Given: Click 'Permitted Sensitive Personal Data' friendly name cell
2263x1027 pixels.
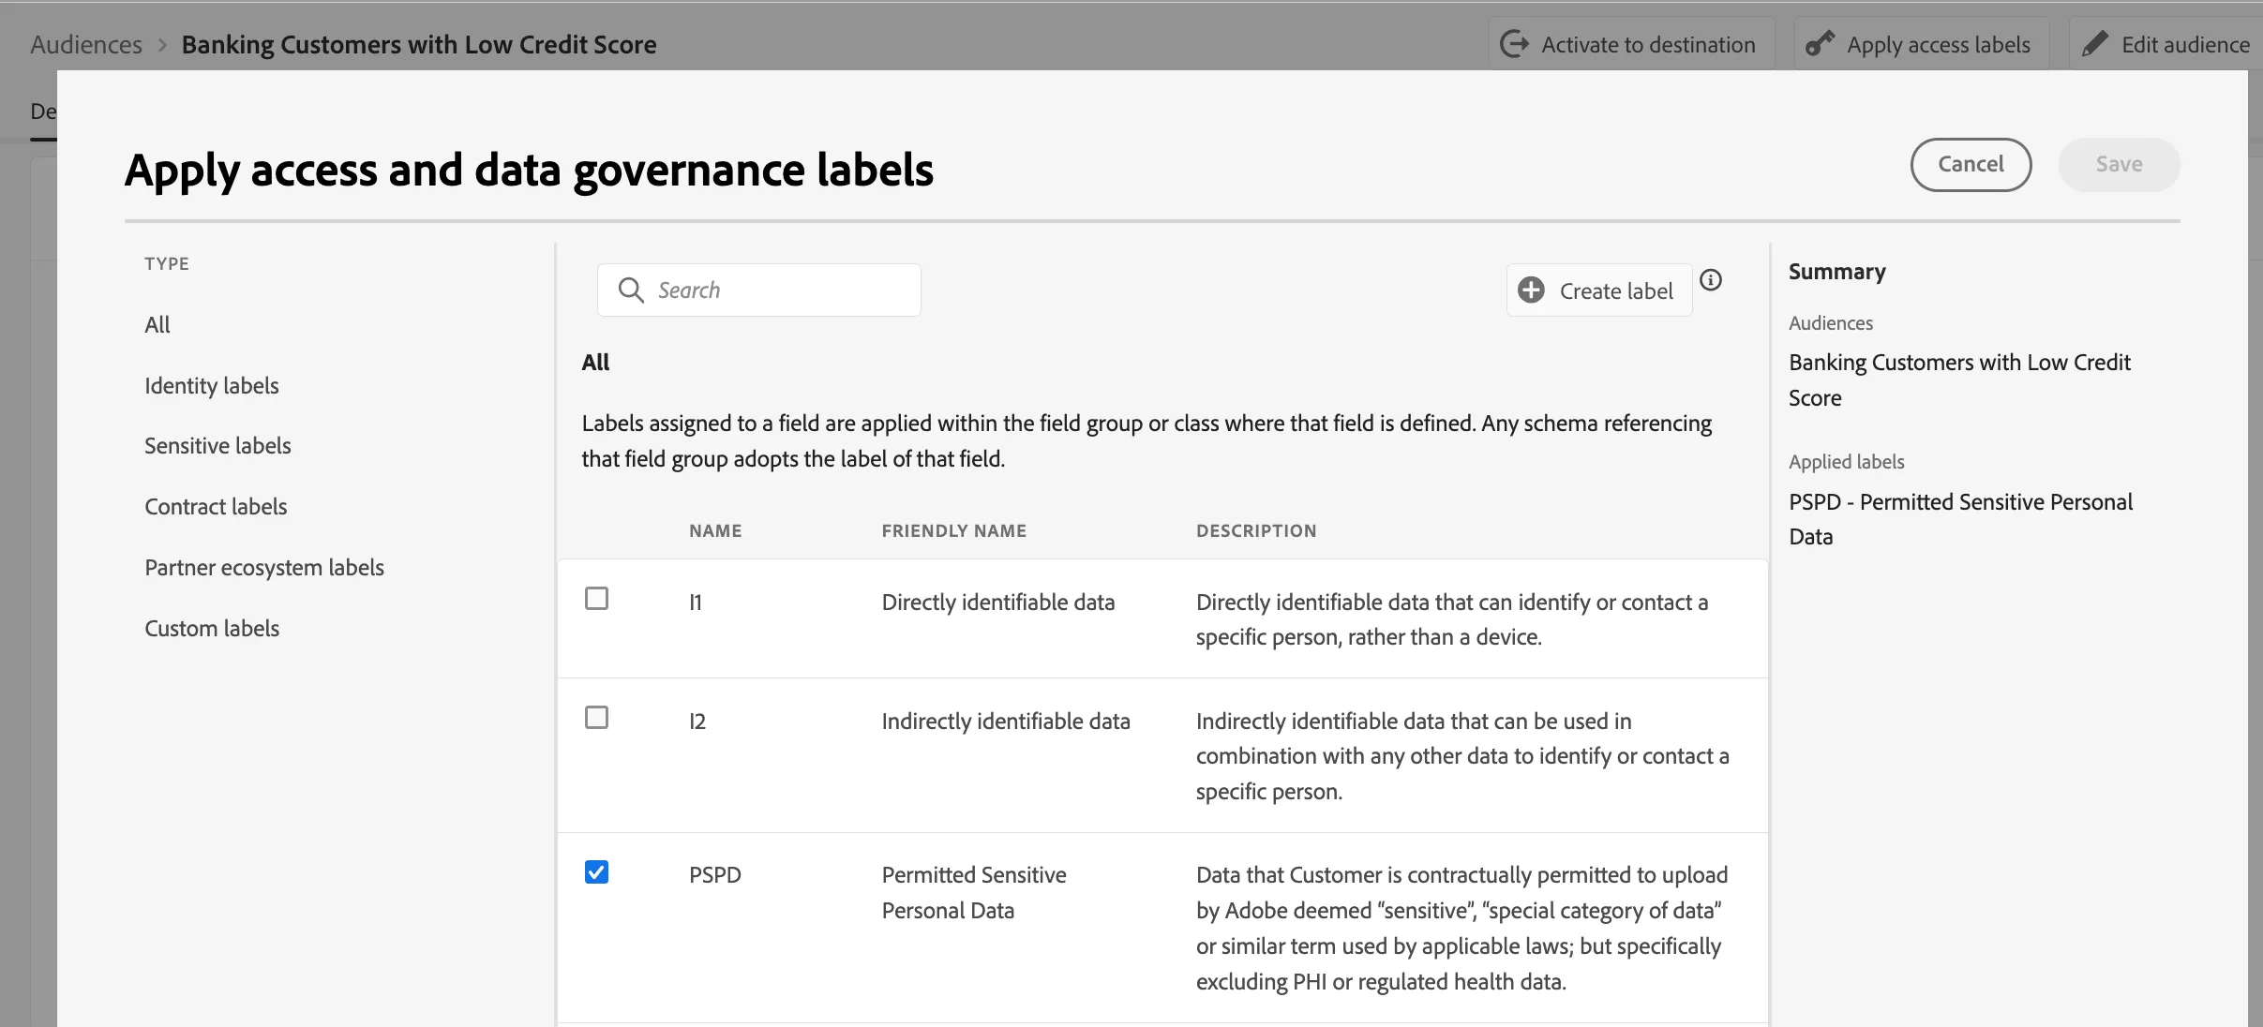Looking at the screenshot, I should pos(974,892).
